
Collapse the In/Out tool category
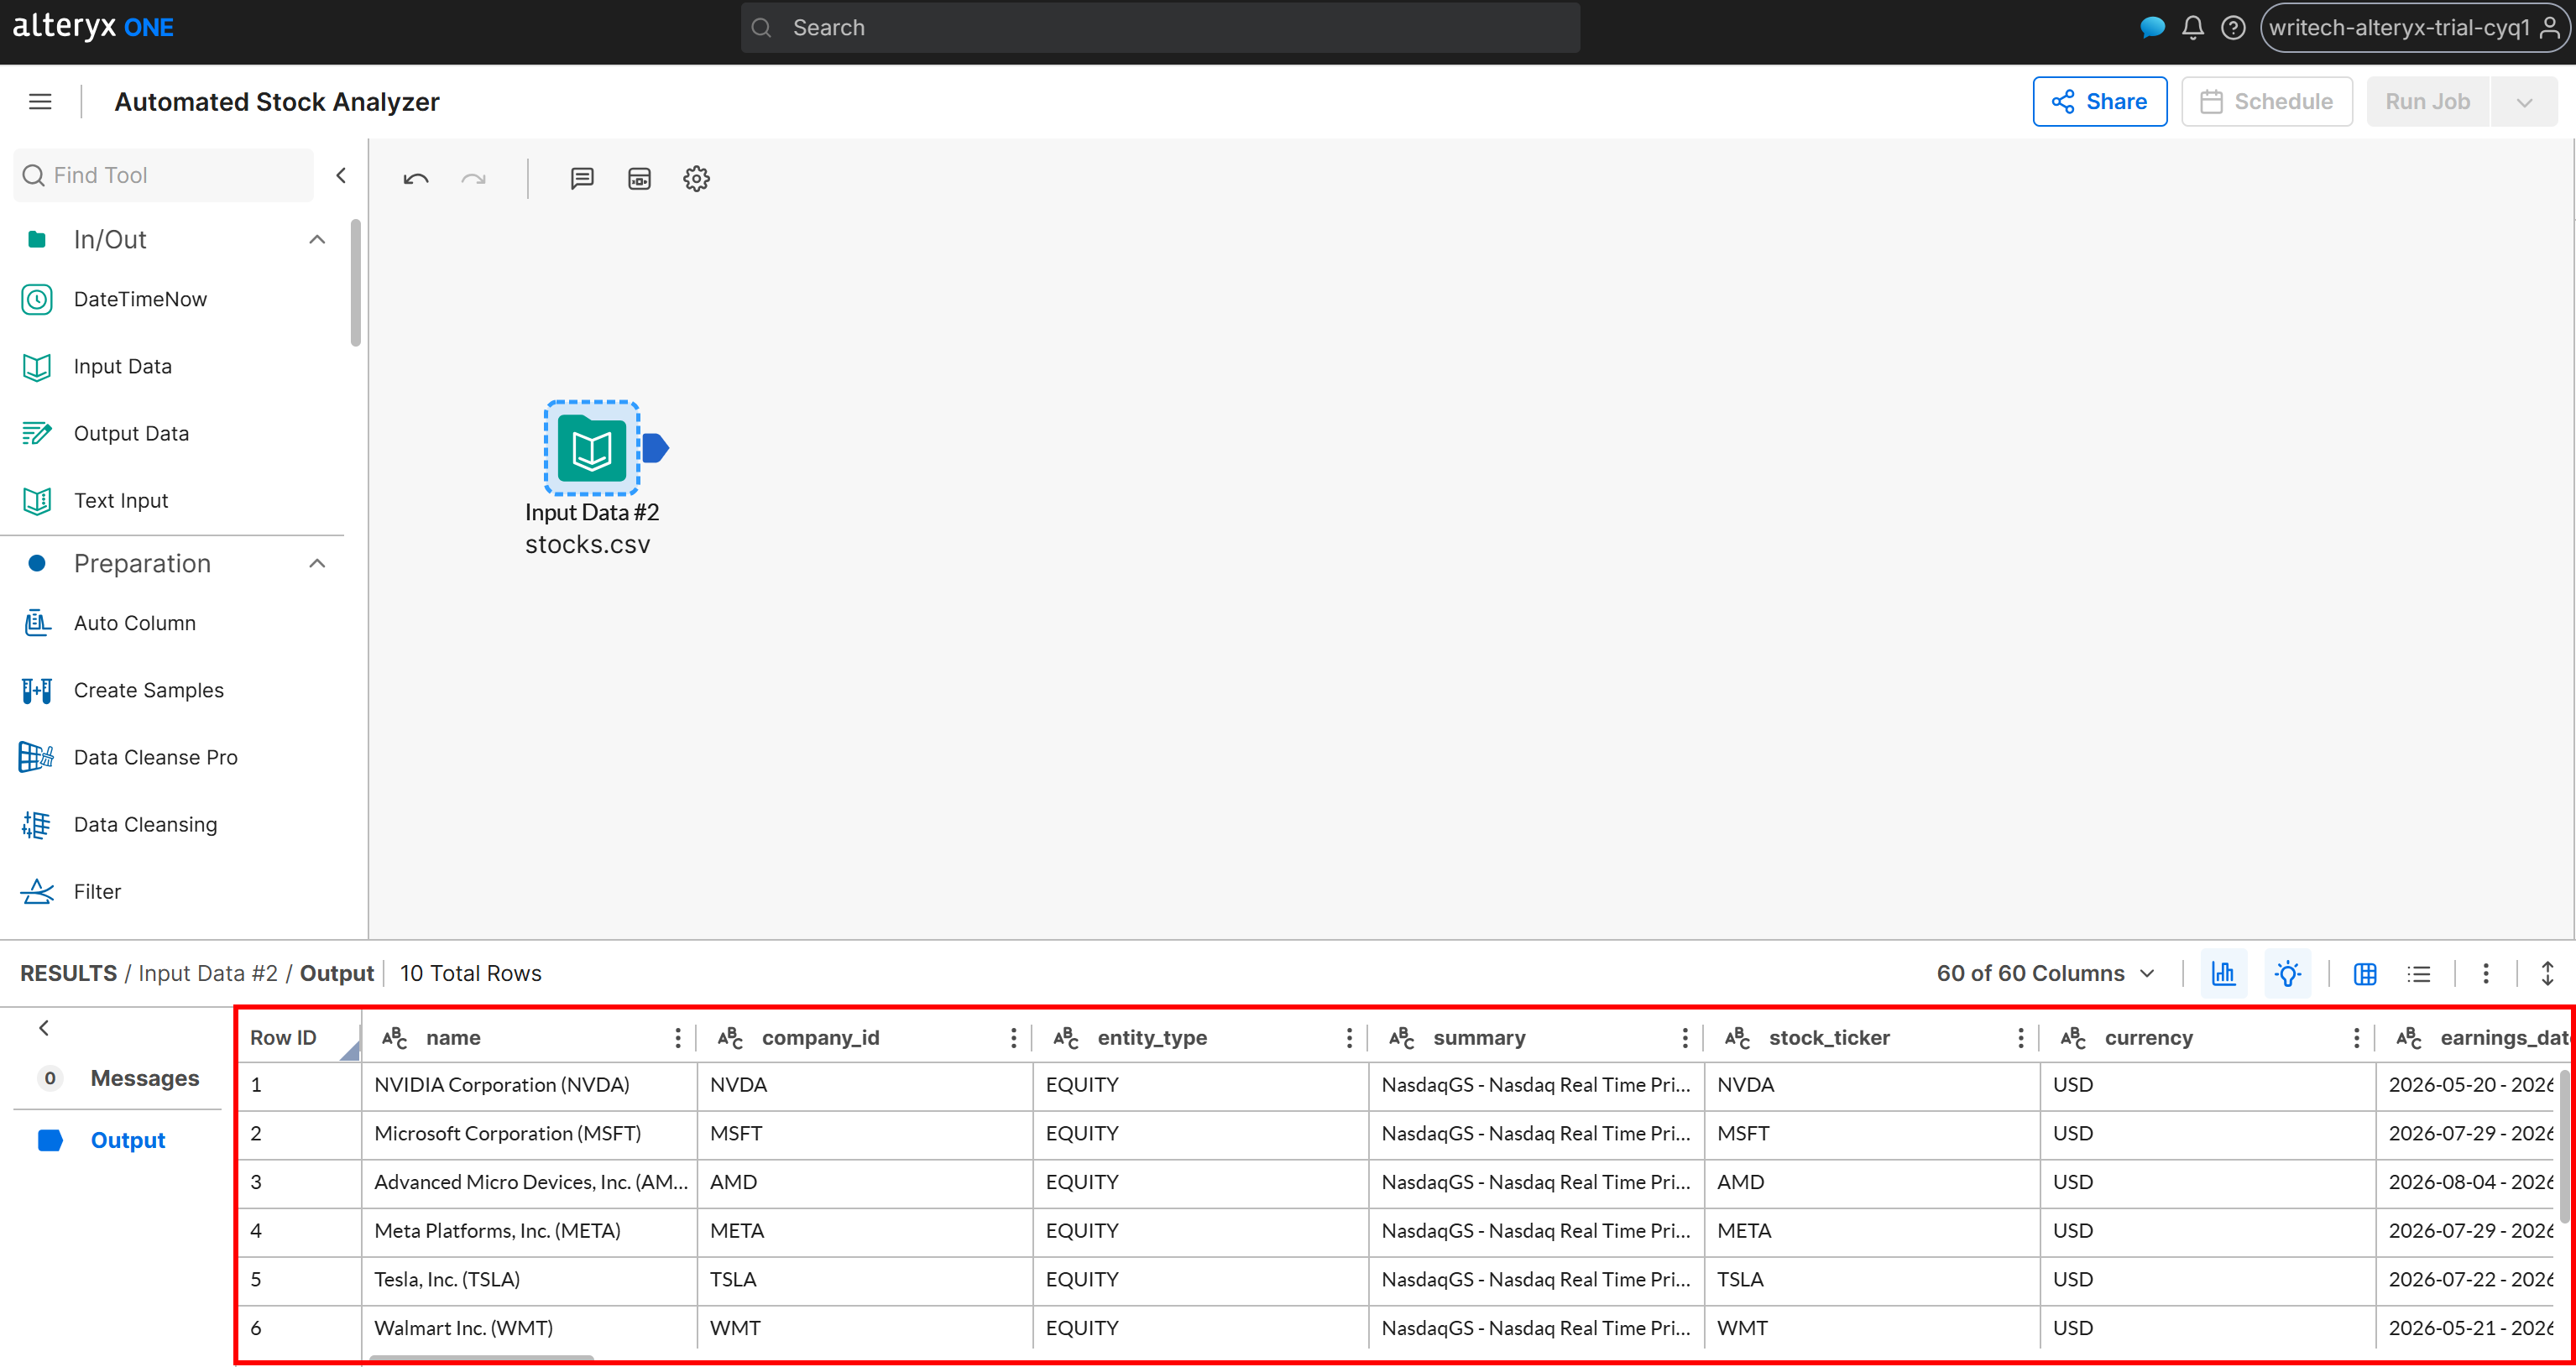click(317, 239)
